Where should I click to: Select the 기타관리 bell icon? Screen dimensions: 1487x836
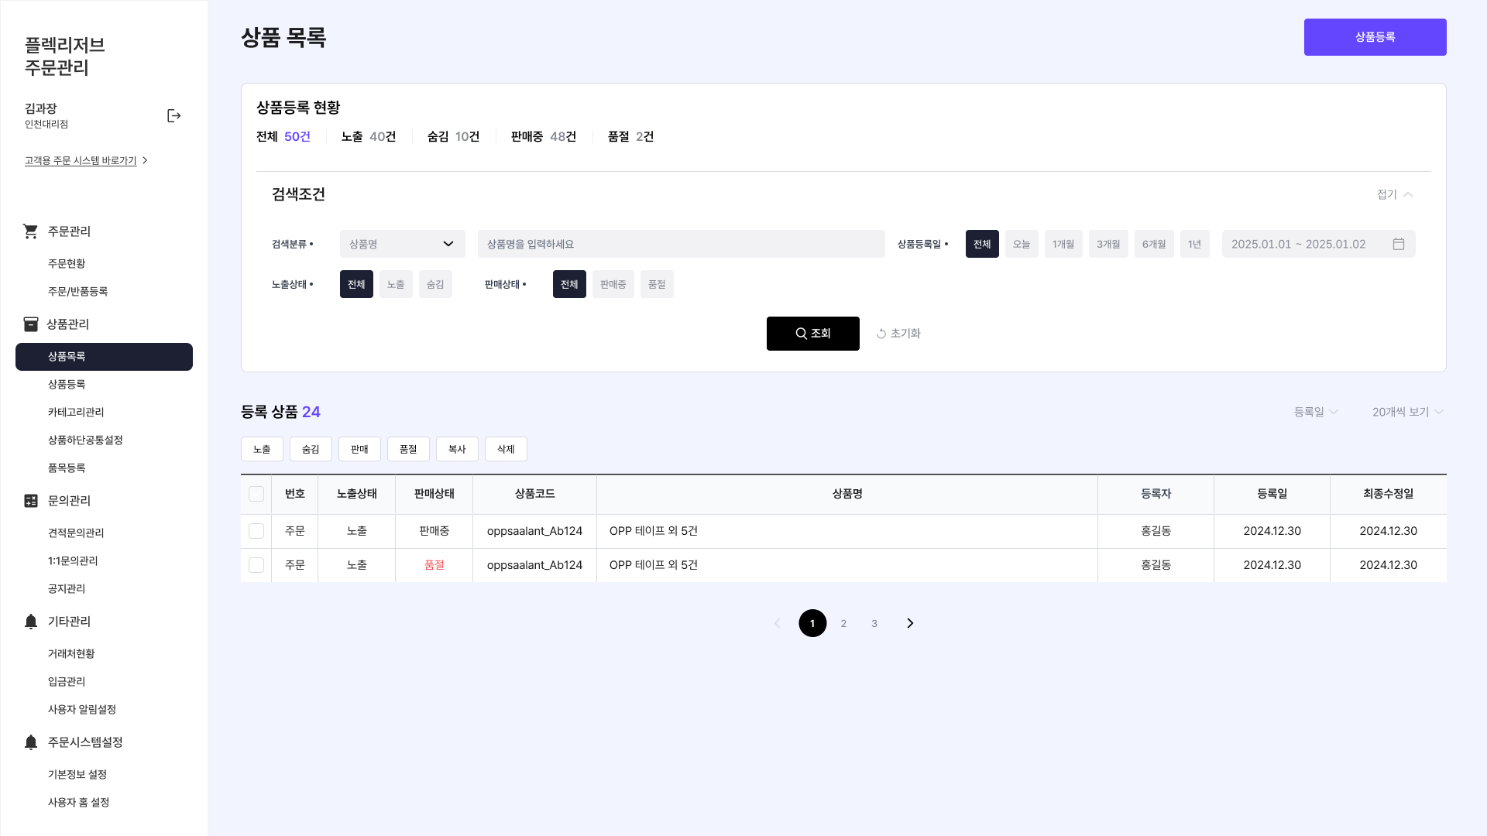(31, 622)
